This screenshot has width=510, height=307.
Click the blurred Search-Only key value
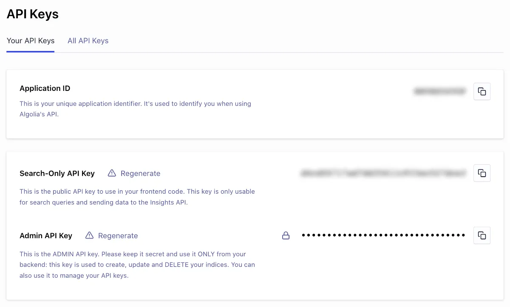382,173
